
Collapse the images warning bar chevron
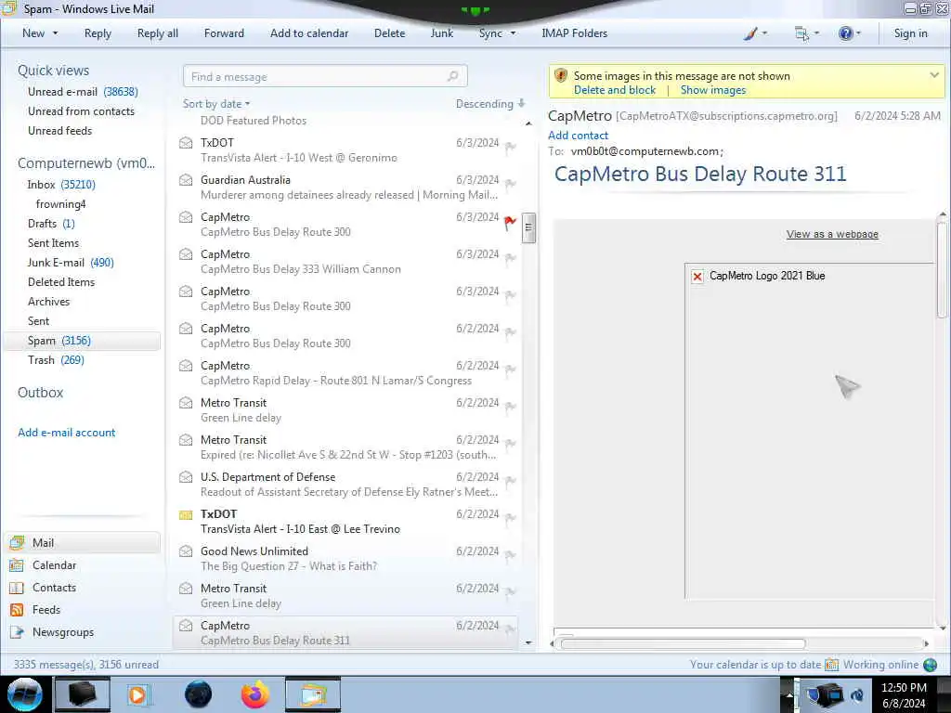pos(934,75)
